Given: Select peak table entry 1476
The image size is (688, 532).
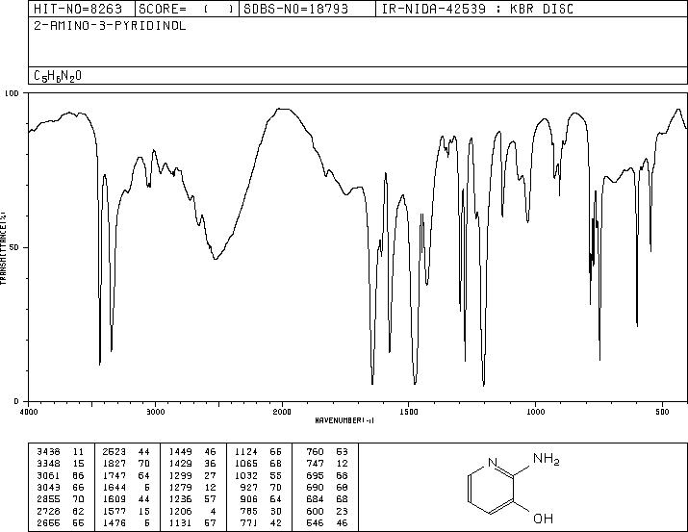Looking at the screenshot, I should (115, 523).
